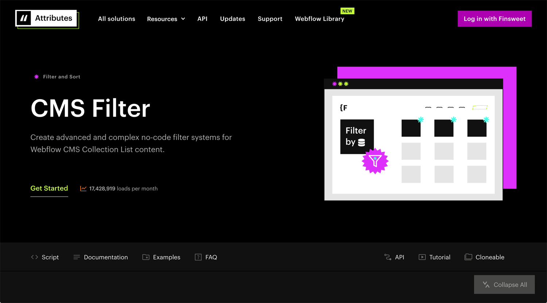Click the Collapse All button
The width and height of the screenshot is (547, 303).
[x=504, y=284]
